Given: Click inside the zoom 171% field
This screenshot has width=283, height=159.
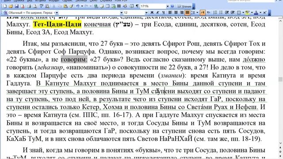Looking at the screenshot, I should pyautogui.click(x=153, y=6).
